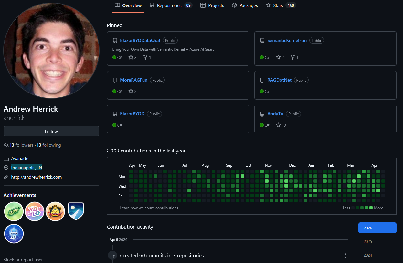
Task: Visit the andrewherrick.com website link
Action: 36,177
